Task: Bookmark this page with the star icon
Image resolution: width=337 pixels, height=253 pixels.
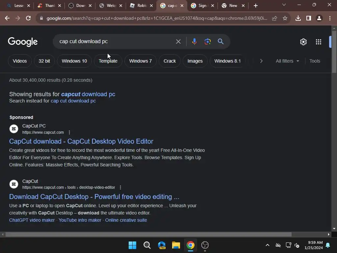Action: coord(285,18)
